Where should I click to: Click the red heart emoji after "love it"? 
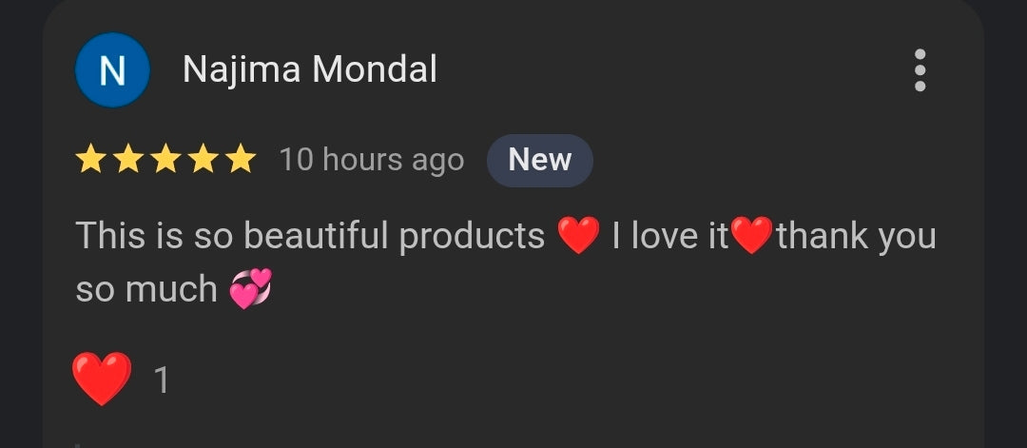tap(752, 235)
